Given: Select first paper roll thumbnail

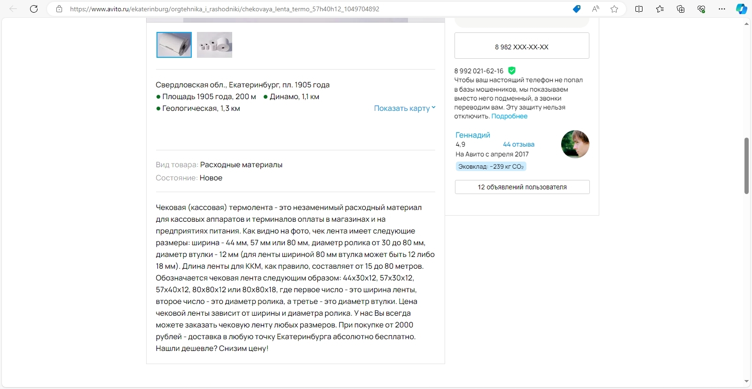Looking at the screenshot, I should point(174,45).
